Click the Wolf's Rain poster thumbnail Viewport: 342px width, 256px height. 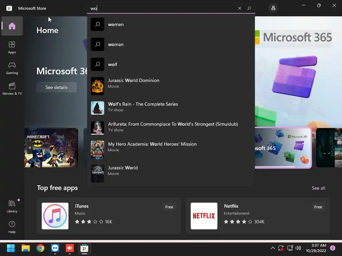[98, 108]
